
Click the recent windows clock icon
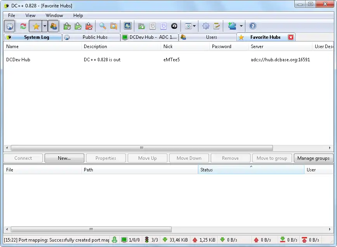pyautogui.click(x=188, y=26)
